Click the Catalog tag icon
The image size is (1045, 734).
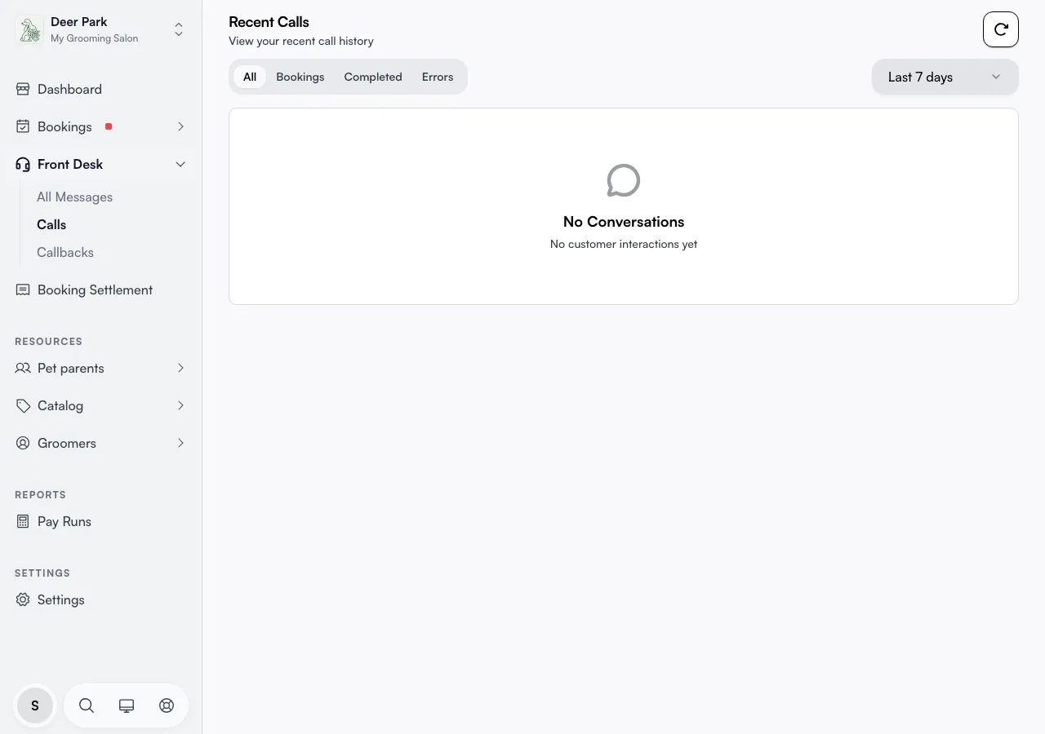coord(23,405)
